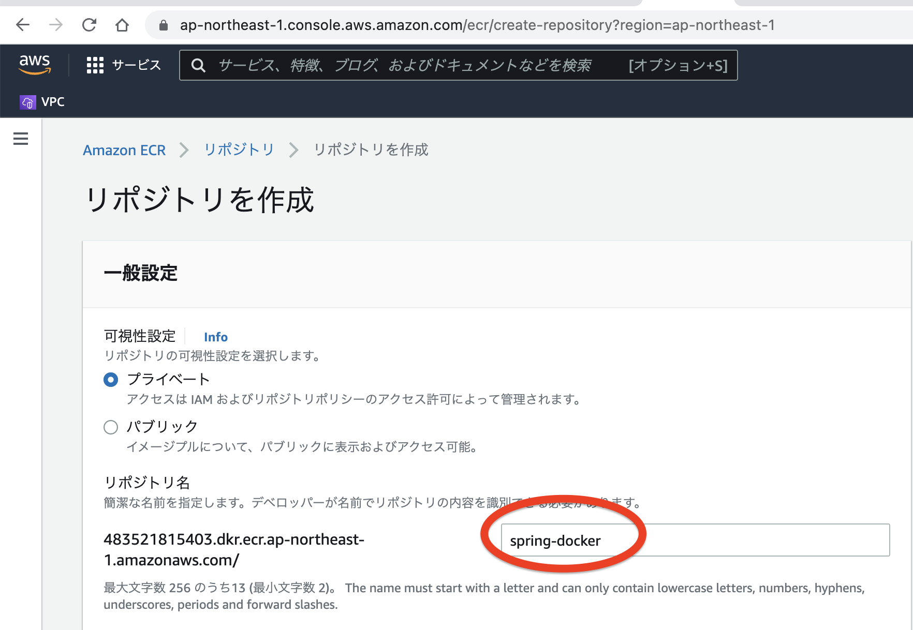Select the パブリック visibility option
Viewport: 913px width, 630px height.
coord(110,427)
